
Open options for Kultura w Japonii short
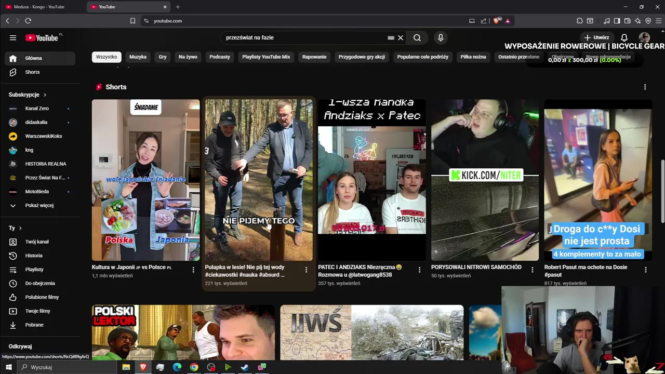[x=193, y=270]
